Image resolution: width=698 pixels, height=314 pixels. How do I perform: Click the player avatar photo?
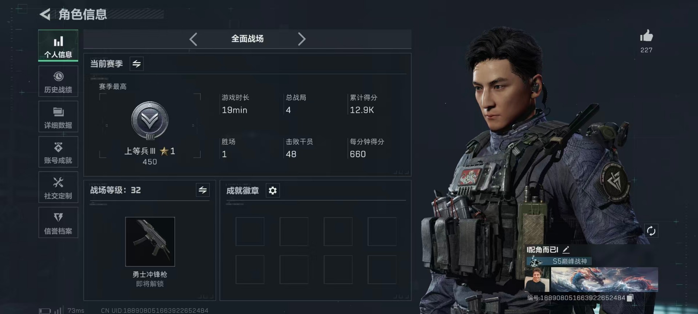point(537,279)
